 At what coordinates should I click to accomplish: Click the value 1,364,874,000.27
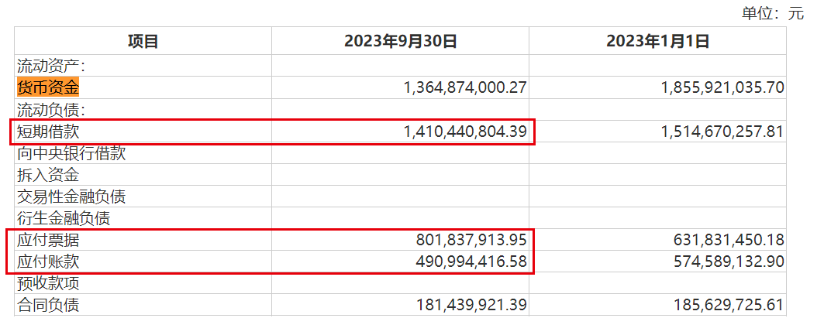465,88
